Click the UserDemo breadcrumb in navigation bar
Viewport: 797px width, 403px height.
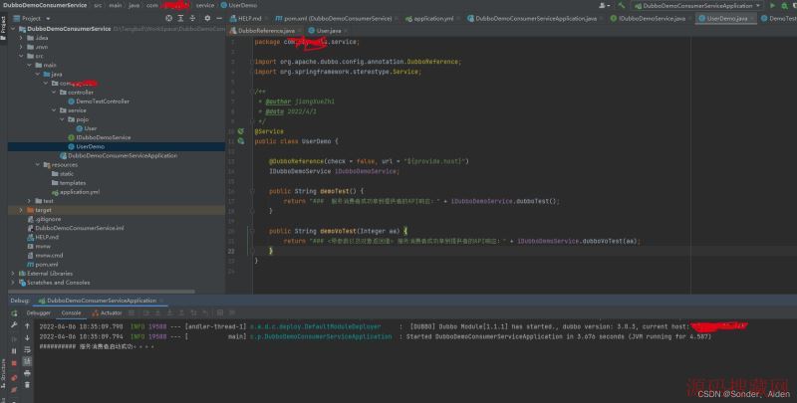click(x=239, y=5)
